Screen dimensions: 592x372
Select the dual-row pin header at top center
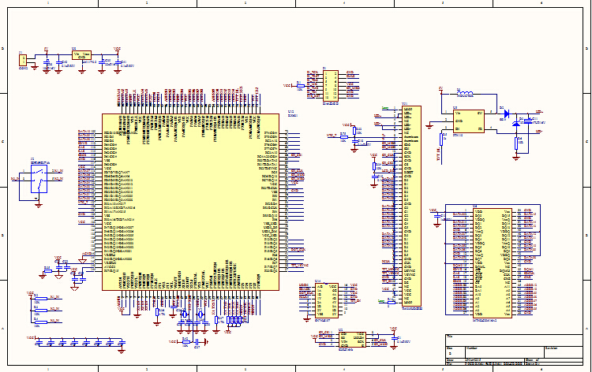point(332,84)
